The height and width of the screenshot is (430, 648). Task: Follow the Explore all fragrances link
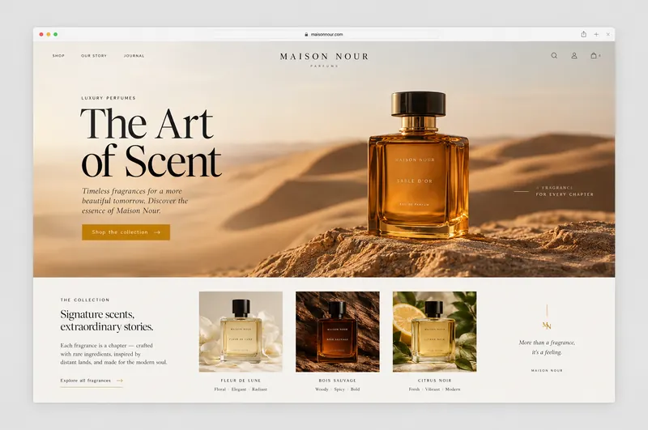click(x=92, y=381)
